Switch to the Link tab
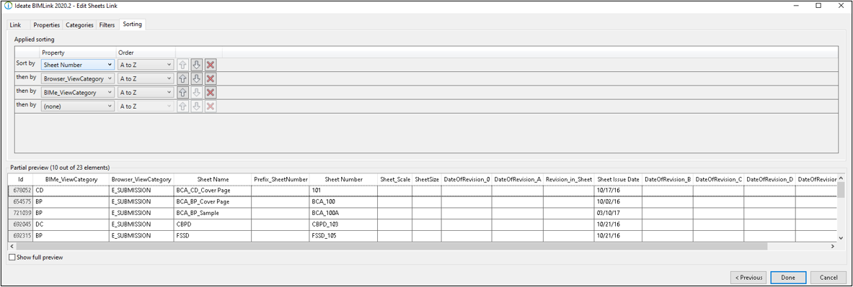The width and height of the screenshot is (853, 287). [x=15, y=25]
